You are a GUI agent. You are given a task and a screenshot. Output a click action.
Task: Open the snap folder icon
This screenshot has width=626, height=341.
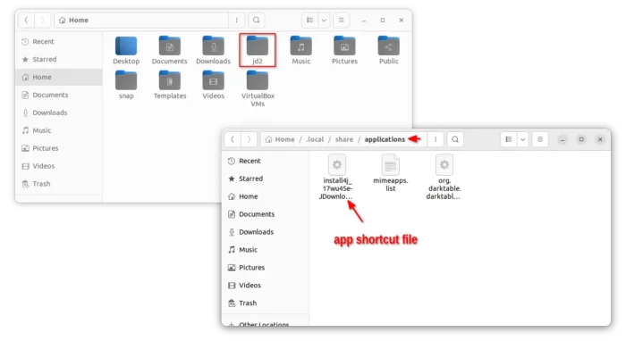click(x=126, y=80)
